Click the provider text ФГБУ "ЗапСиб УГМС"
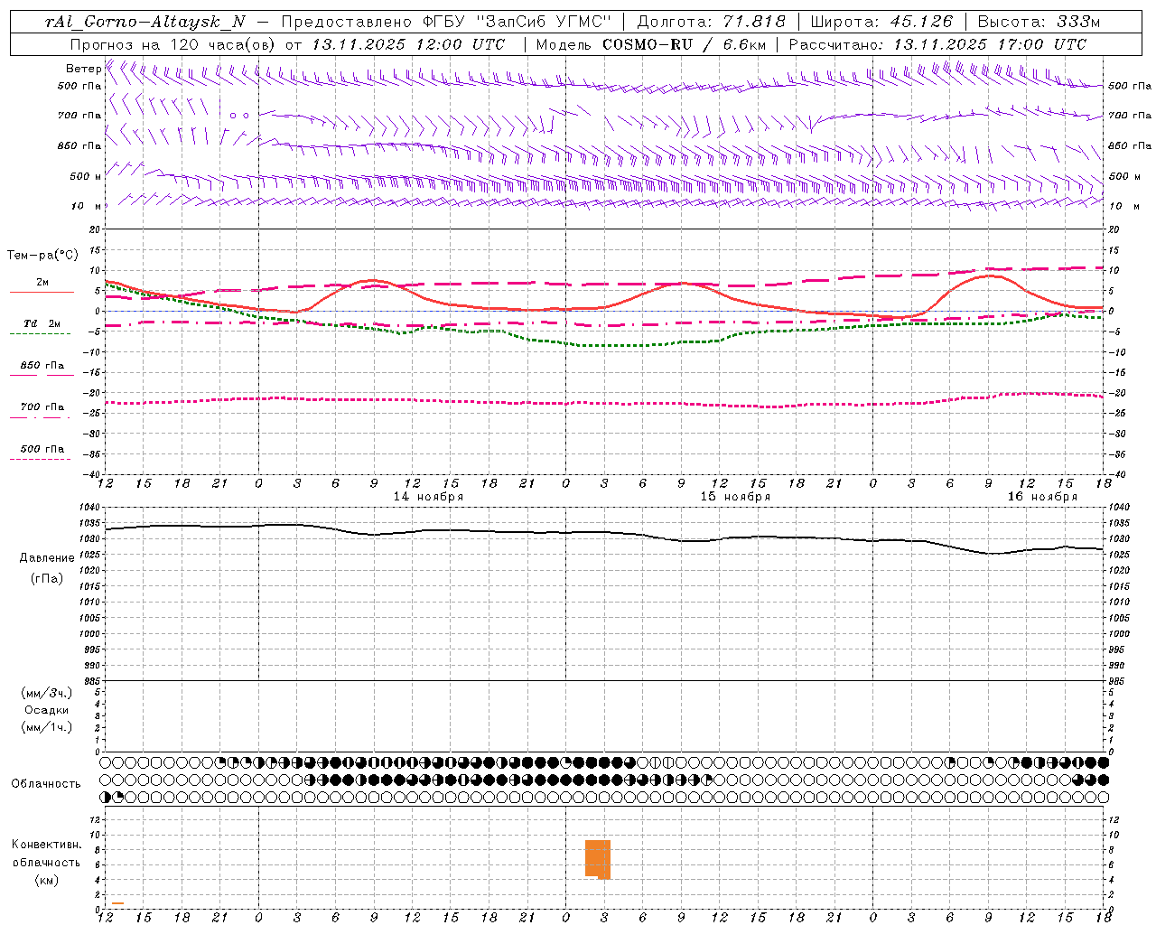 click(517, 22)
